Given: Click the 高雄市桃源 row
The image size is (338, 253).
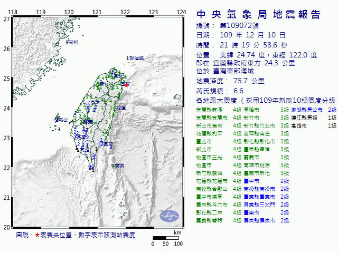Looking at the screenshot, I should click(266, 165).
